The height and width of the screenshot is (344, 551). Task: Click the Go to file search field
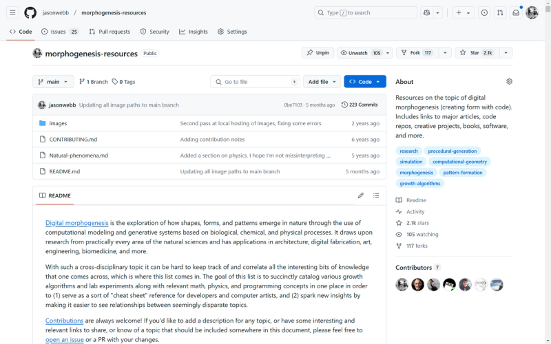(255, 81)
